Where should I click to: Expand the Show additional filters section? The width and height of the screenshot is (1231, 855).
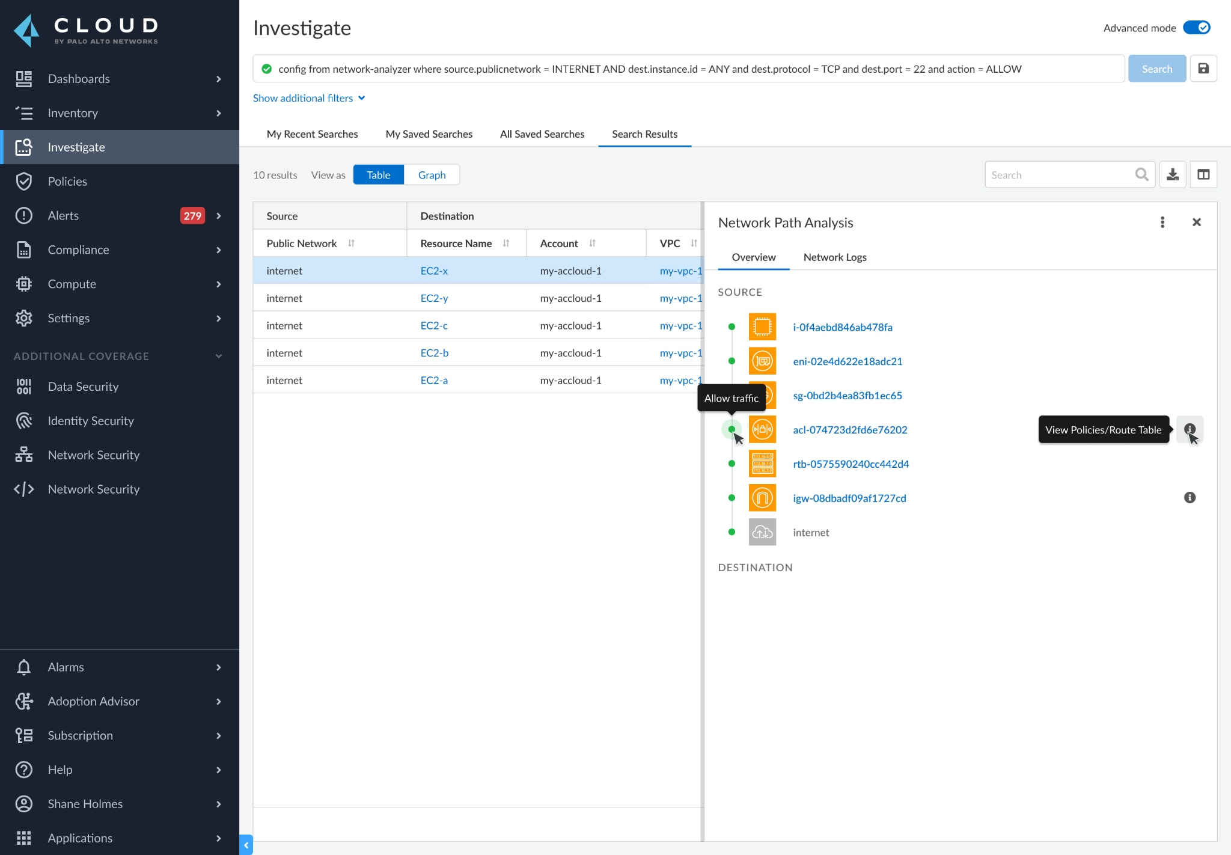pyautogui.click(x=310, y=97)
